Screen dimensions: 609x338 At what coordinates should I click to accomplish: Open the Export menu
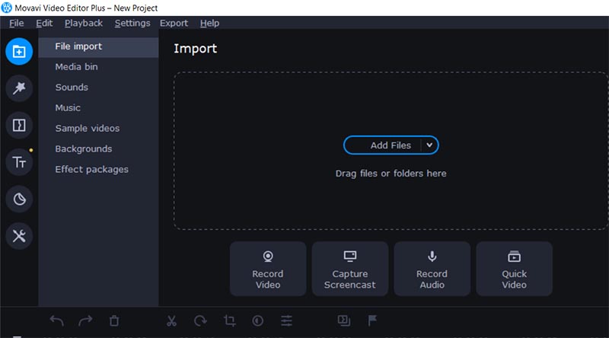point(174,23)
